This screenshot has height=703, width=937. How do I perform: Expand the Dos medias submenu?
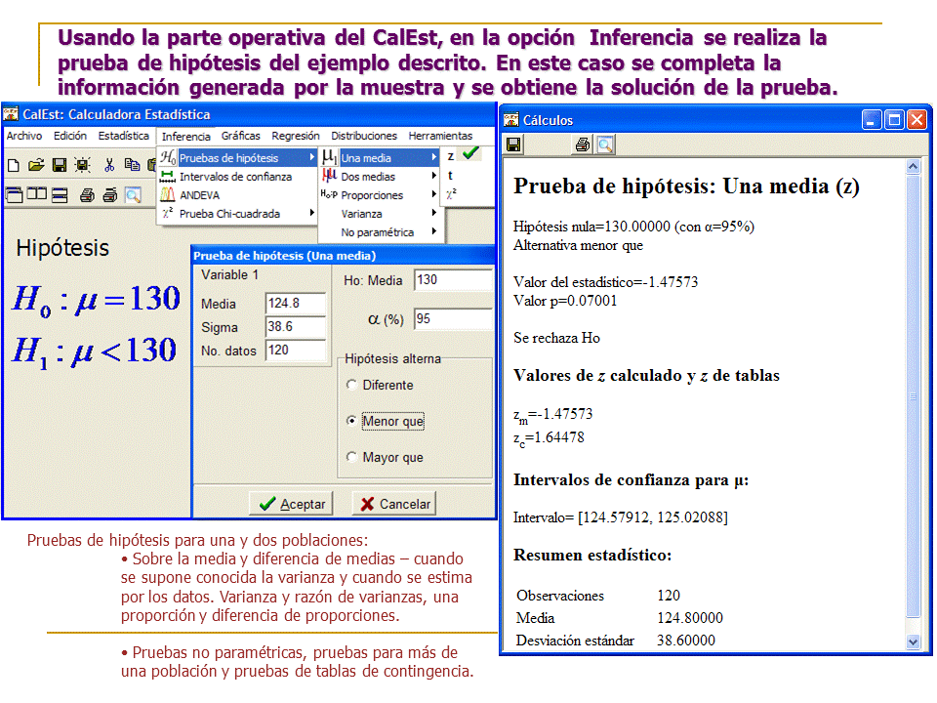click(x=367, y=177)
